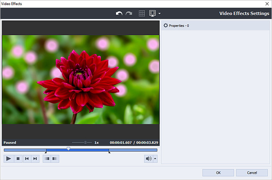Image resolution: width=272 pixels, height=180 pixels.
Task: Toggle the grid overlay icon
Action: pyautogui.click(x=142, y=13)
